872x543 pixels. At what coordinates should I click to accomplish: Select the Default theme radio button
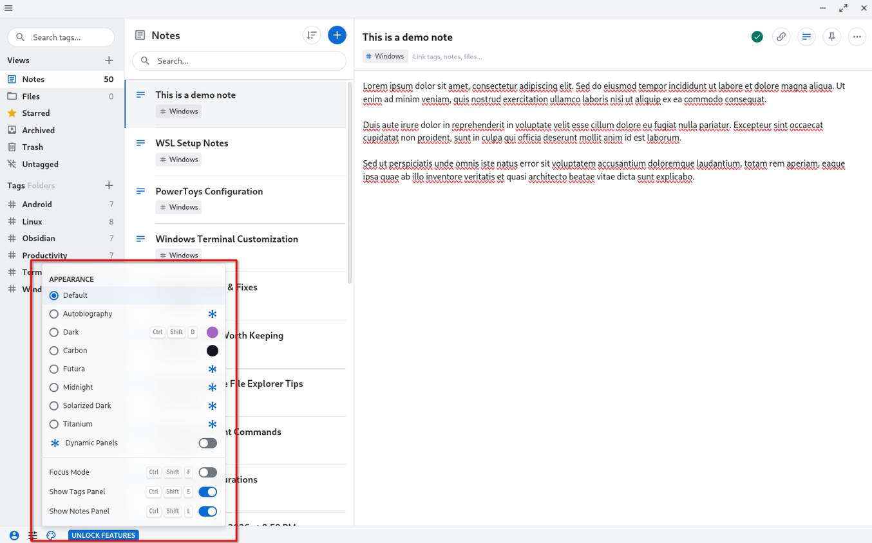click(54, 295)
